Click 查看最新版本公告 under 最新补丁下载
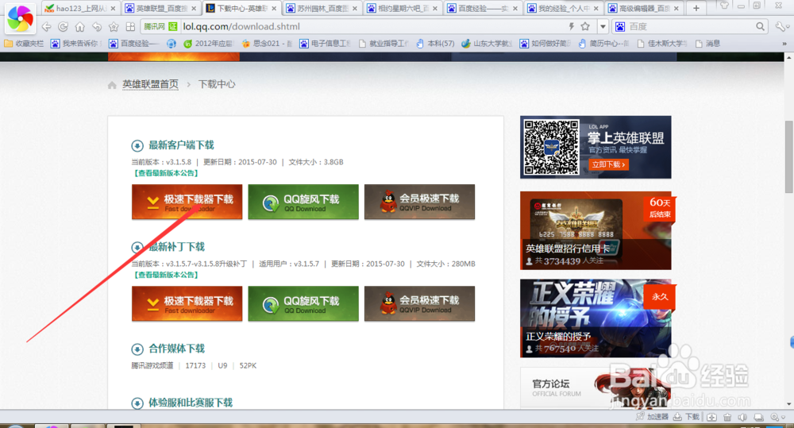Screen dimensions: 794x428 coord(166,275)
